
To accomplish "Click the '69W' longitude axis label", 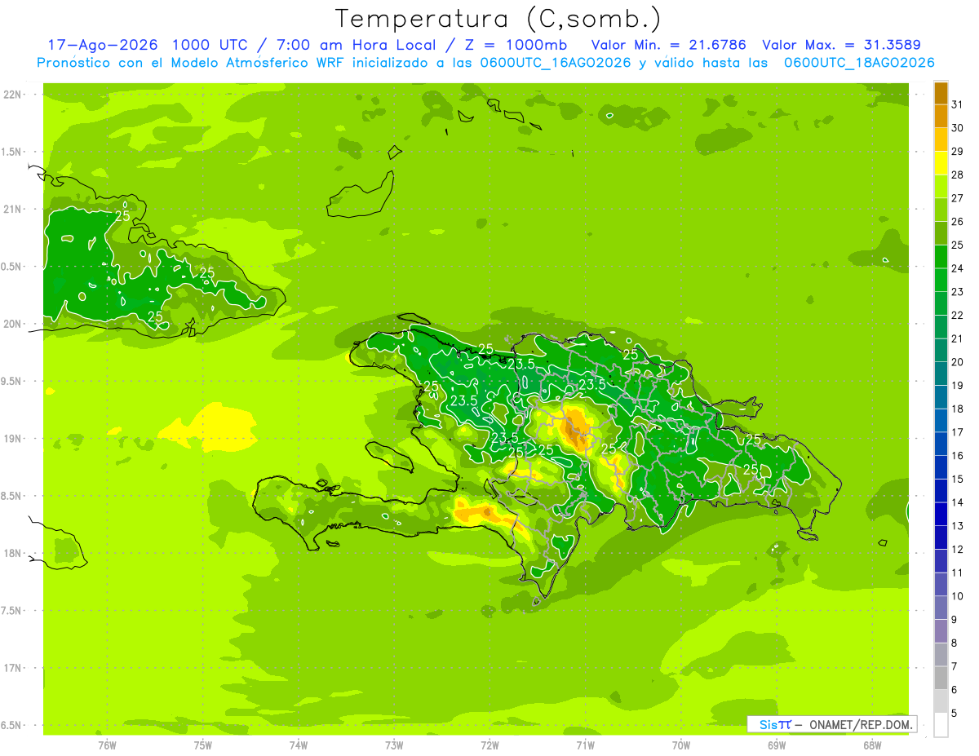I will pyautogui.click(x=777, y=745).
